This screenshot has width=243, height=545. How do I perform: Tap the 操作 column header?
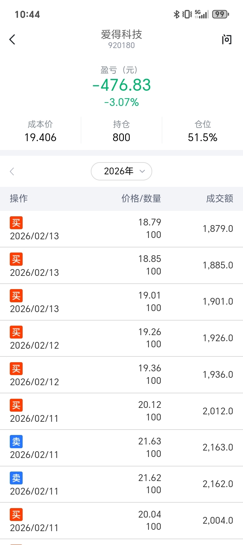pyautogui.click(x=19, y=198)
